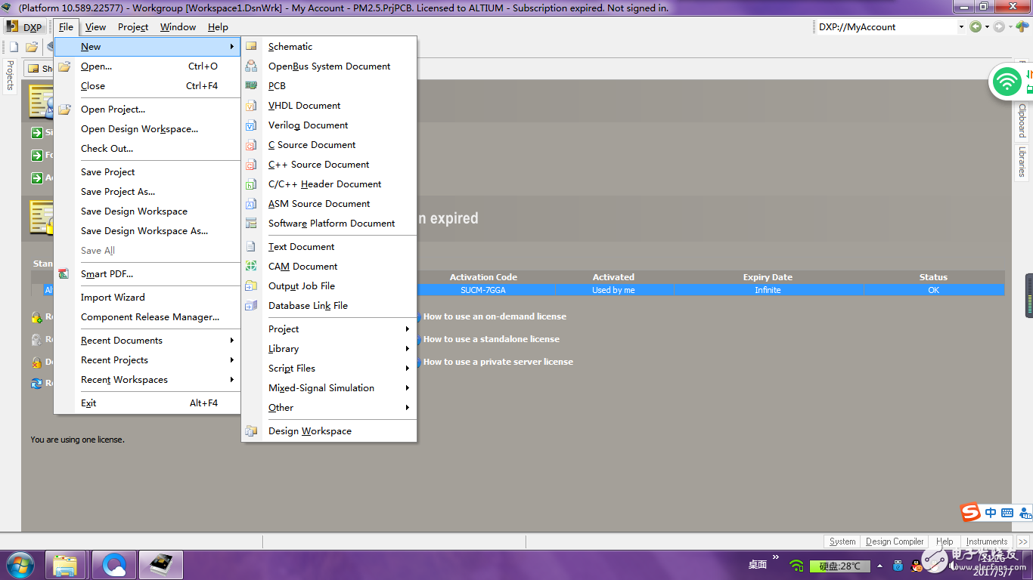Open the Help menu in menu bar

[218, 26]
